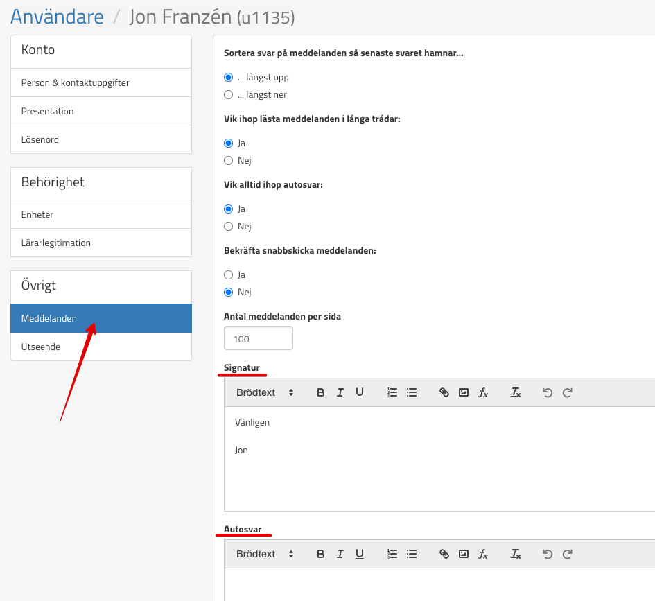Select Nej for always collapsing autosvar
655x601 pixels.
[x=229, y=226]
